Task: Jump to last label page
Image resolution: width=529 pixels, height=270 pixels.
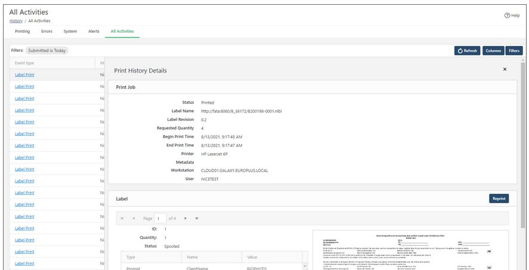Action: (197, 218)
